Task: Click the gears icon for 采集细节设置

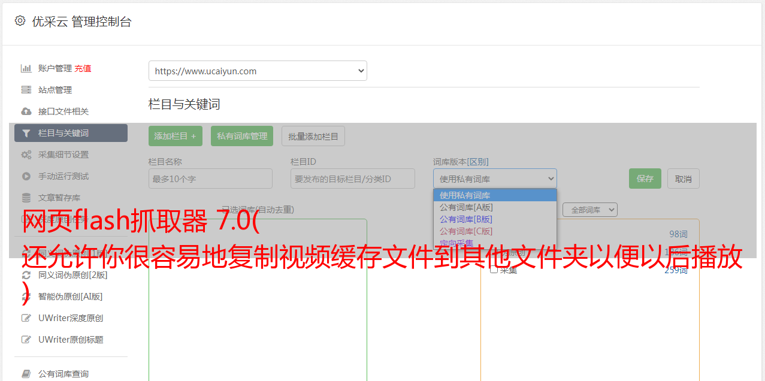Action: point(26,155)
